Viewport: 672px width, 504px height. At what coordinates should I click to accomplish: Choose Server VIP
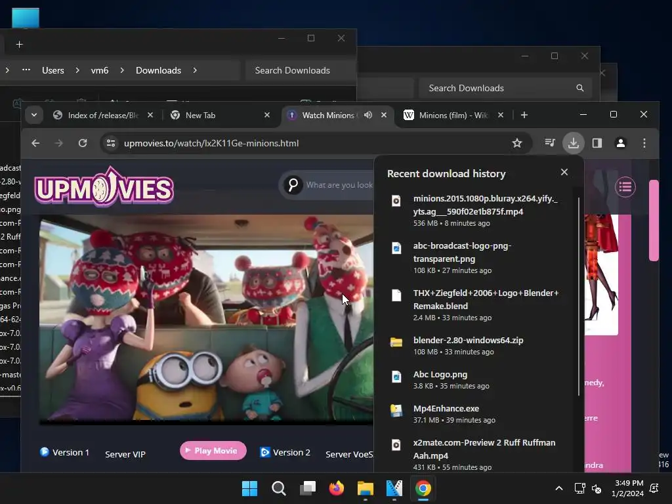coord(125,454)
